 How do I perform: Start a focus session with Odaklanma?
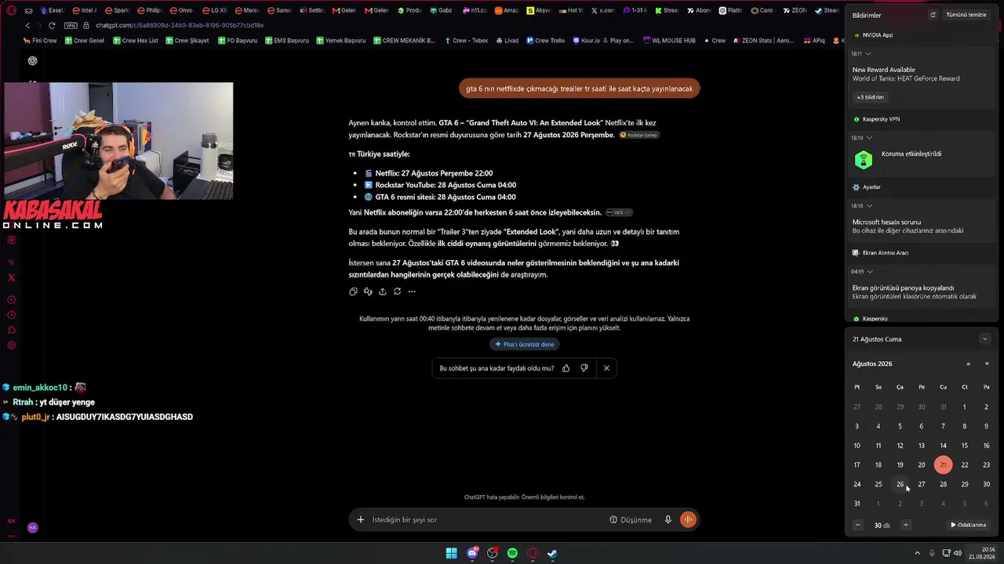[968, 525]
